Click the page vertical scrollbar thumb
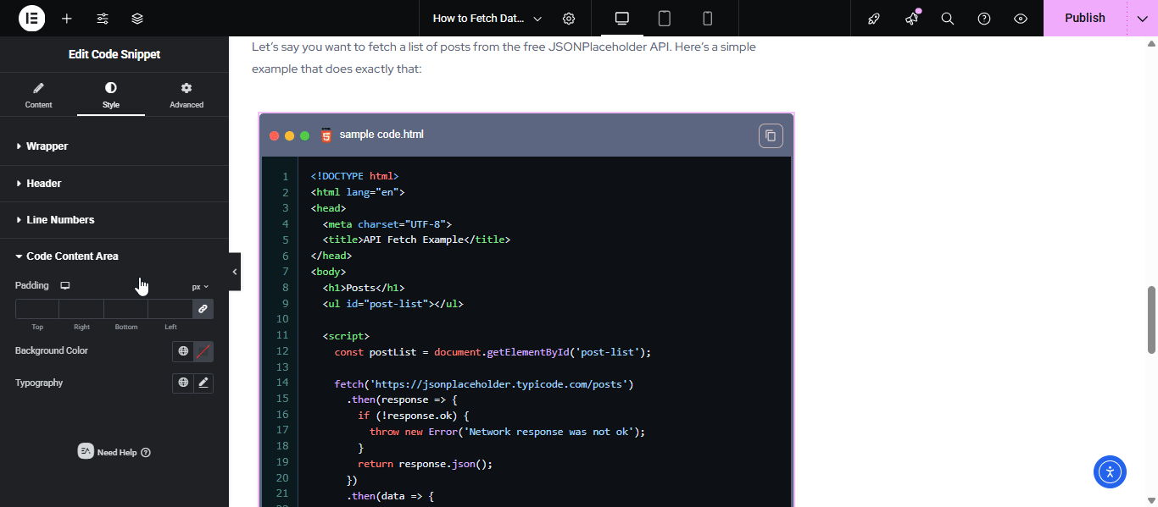Viewport: 1158px width, 507px height. 1152,320
